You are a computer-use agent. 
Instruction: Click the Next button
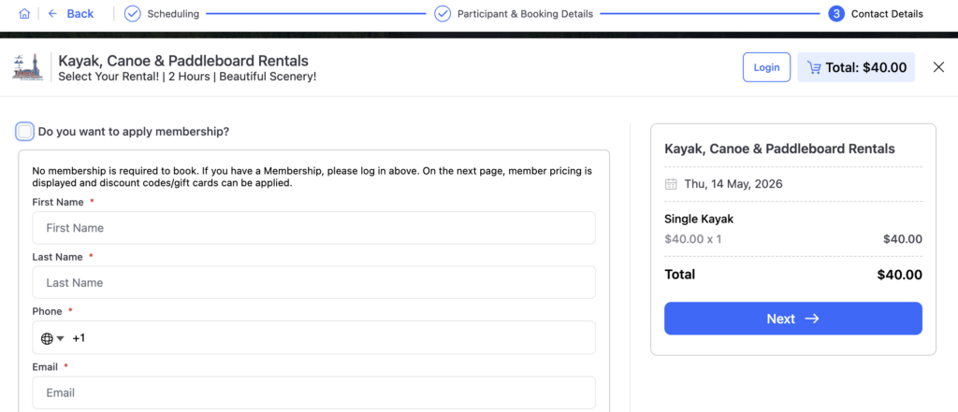click(792, 319)
